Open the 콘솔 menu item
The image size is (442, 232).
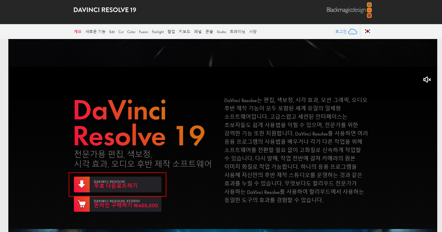click(x=209, y=32)
